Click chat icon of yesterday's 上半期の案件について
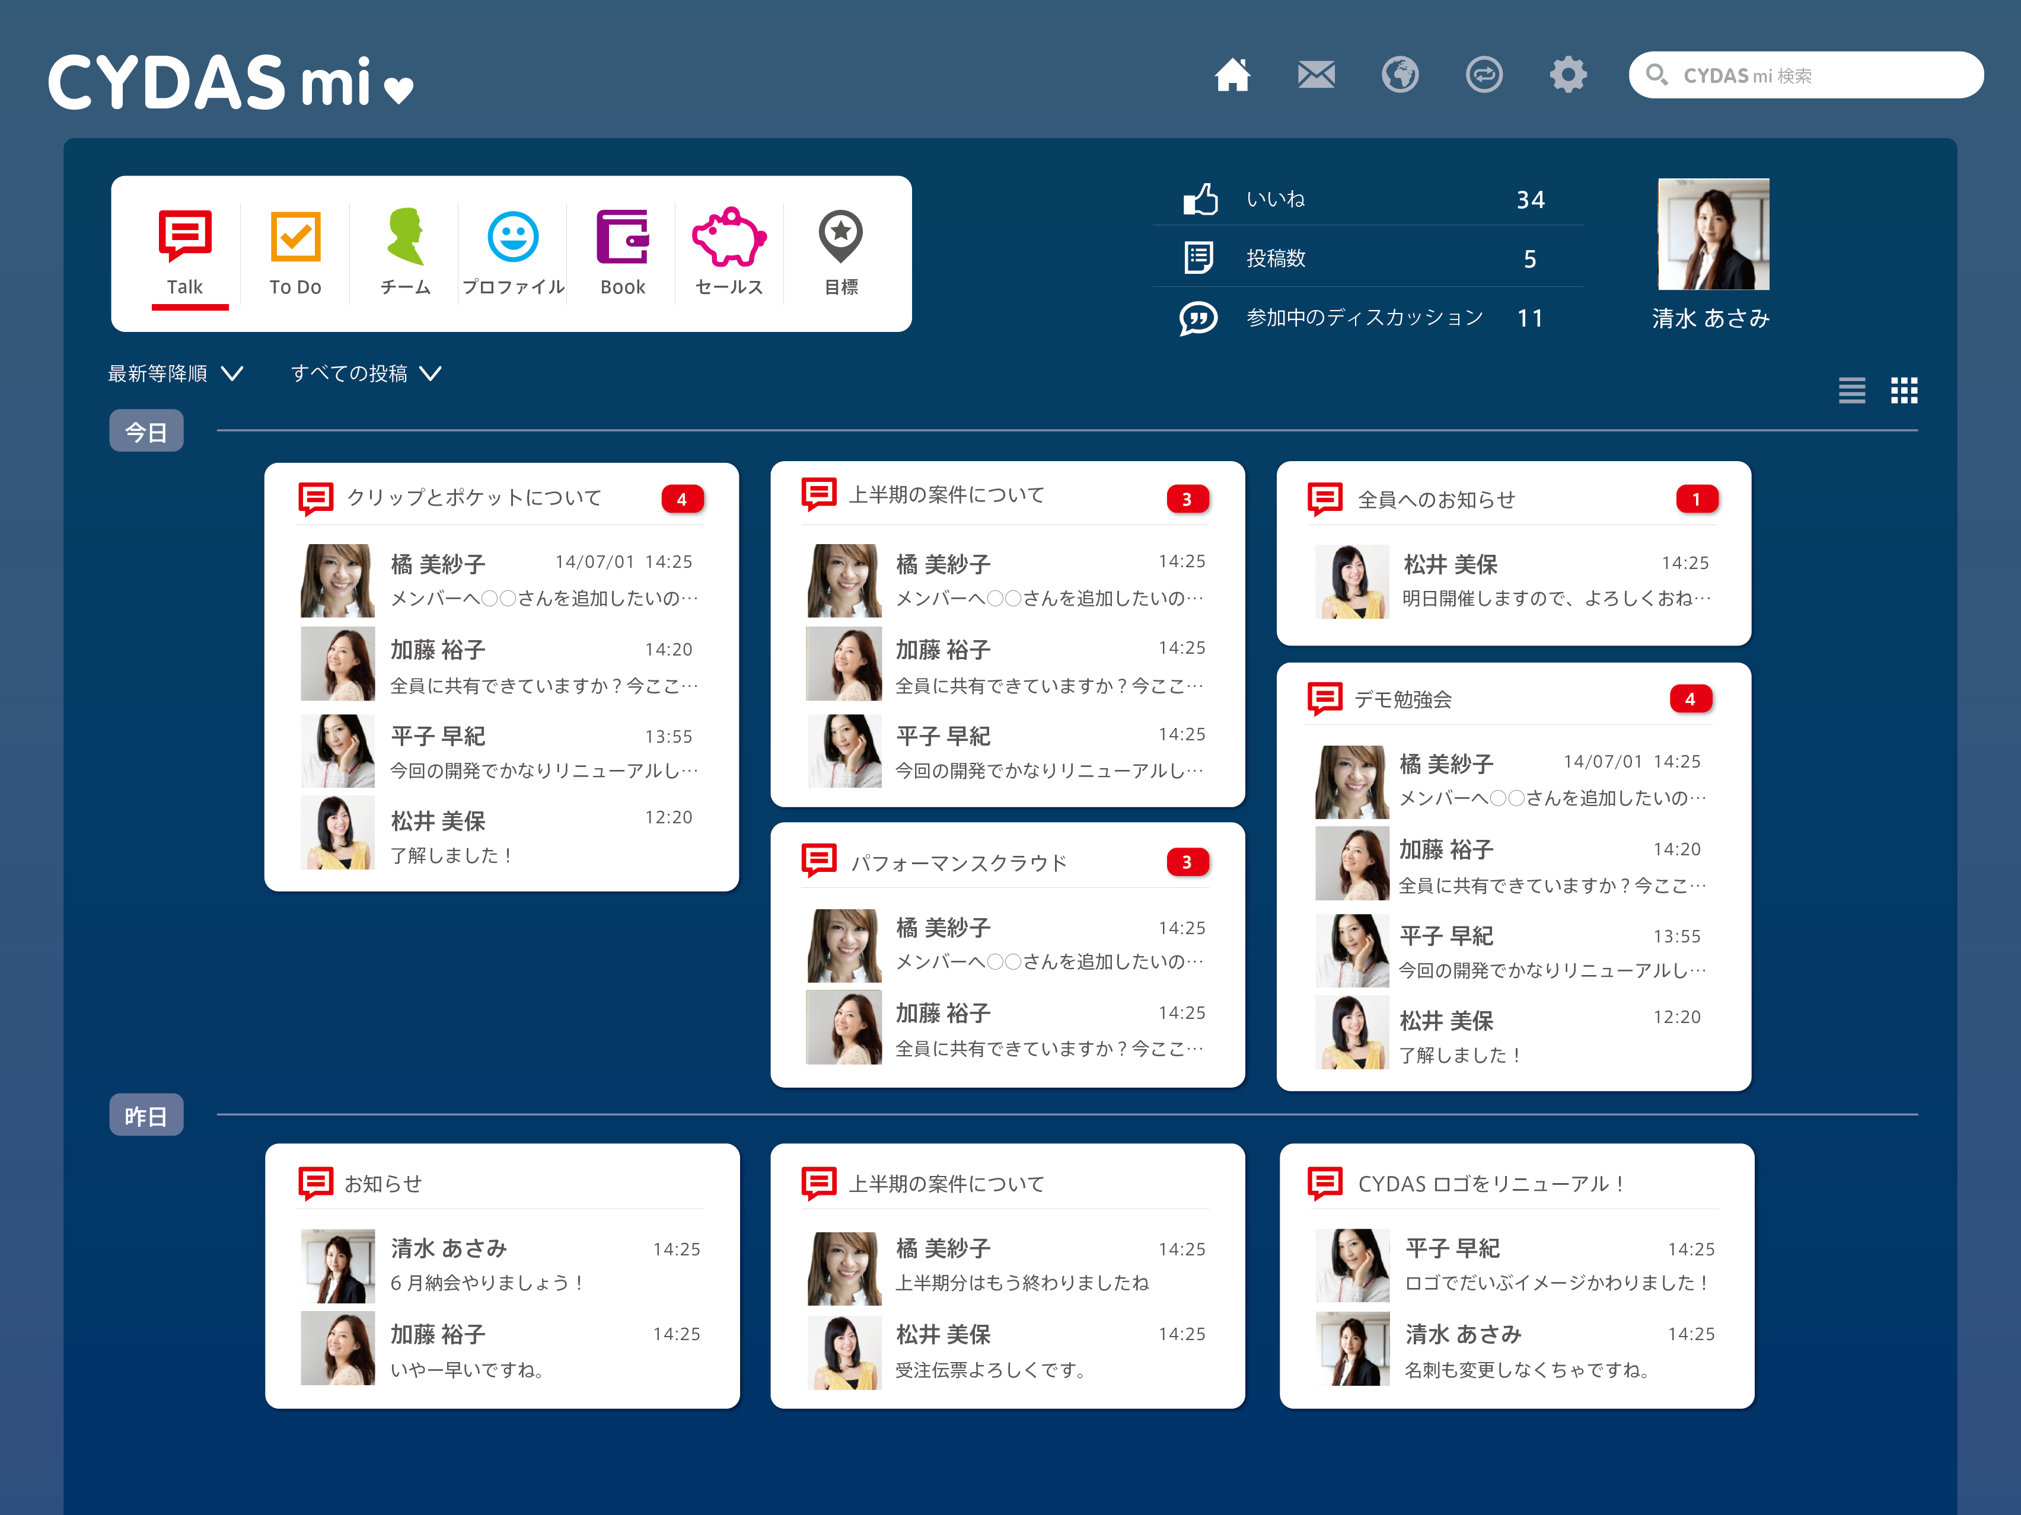The height and width of the screenshot is (1515, 2021). click(818, 1184)
